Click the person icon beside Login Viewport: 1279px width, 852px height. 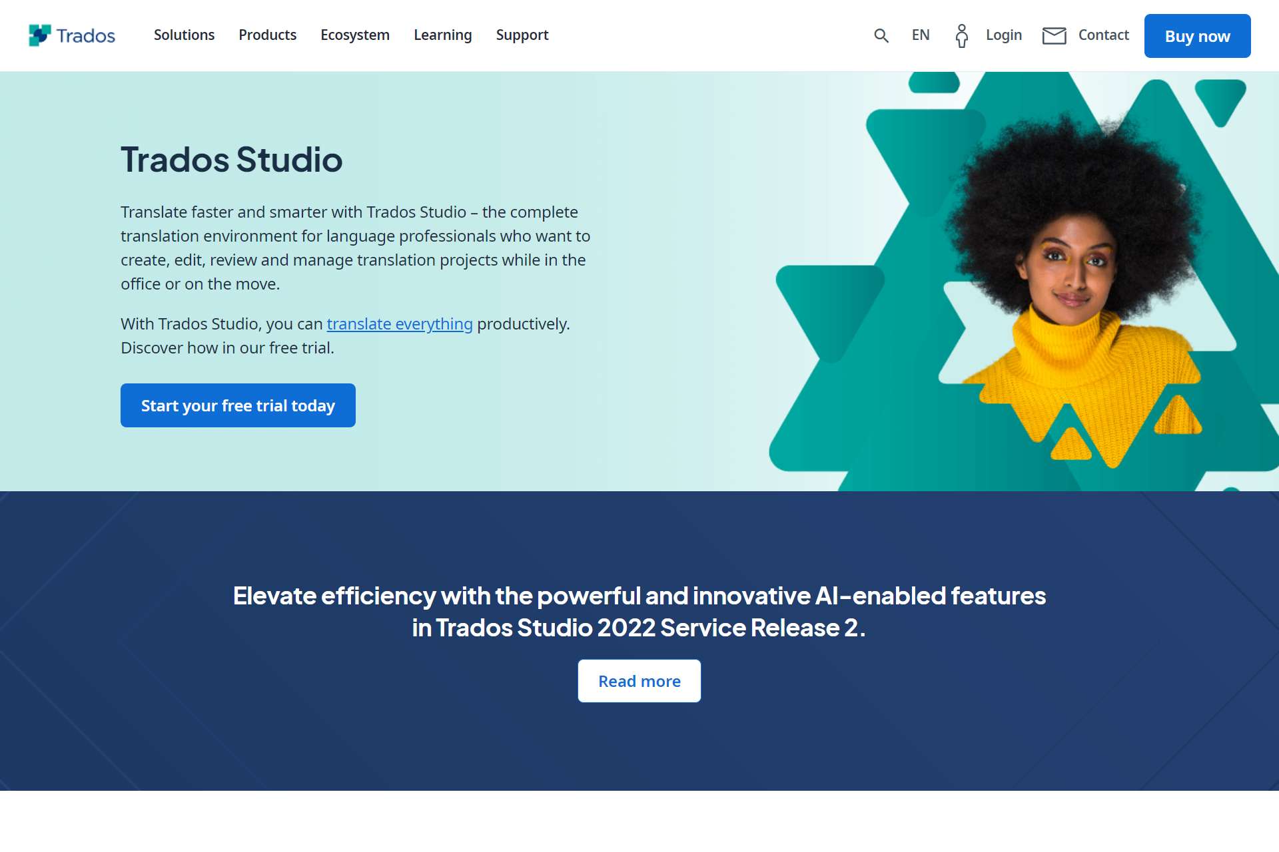961,36
